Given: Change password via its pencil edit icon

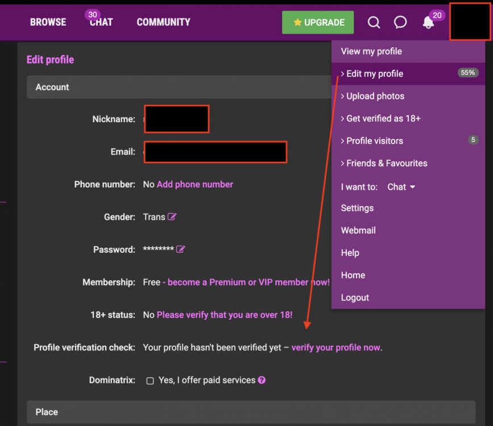Looking at the screenshot, I should [181, 249].
